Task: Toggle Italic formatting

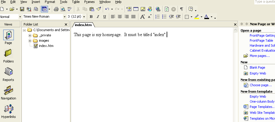Action: pyautogui.click(x=98, y=17)
